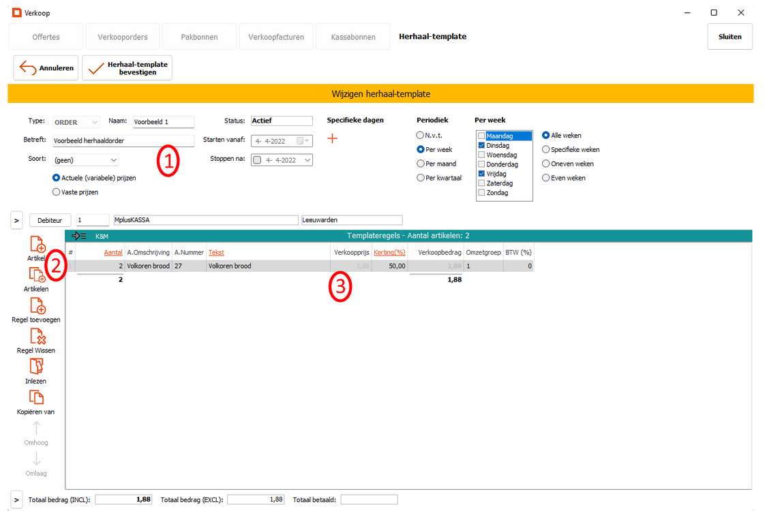Click the Artikelen multi-add icon
The image size is (765, 511).
coord(37,275)
